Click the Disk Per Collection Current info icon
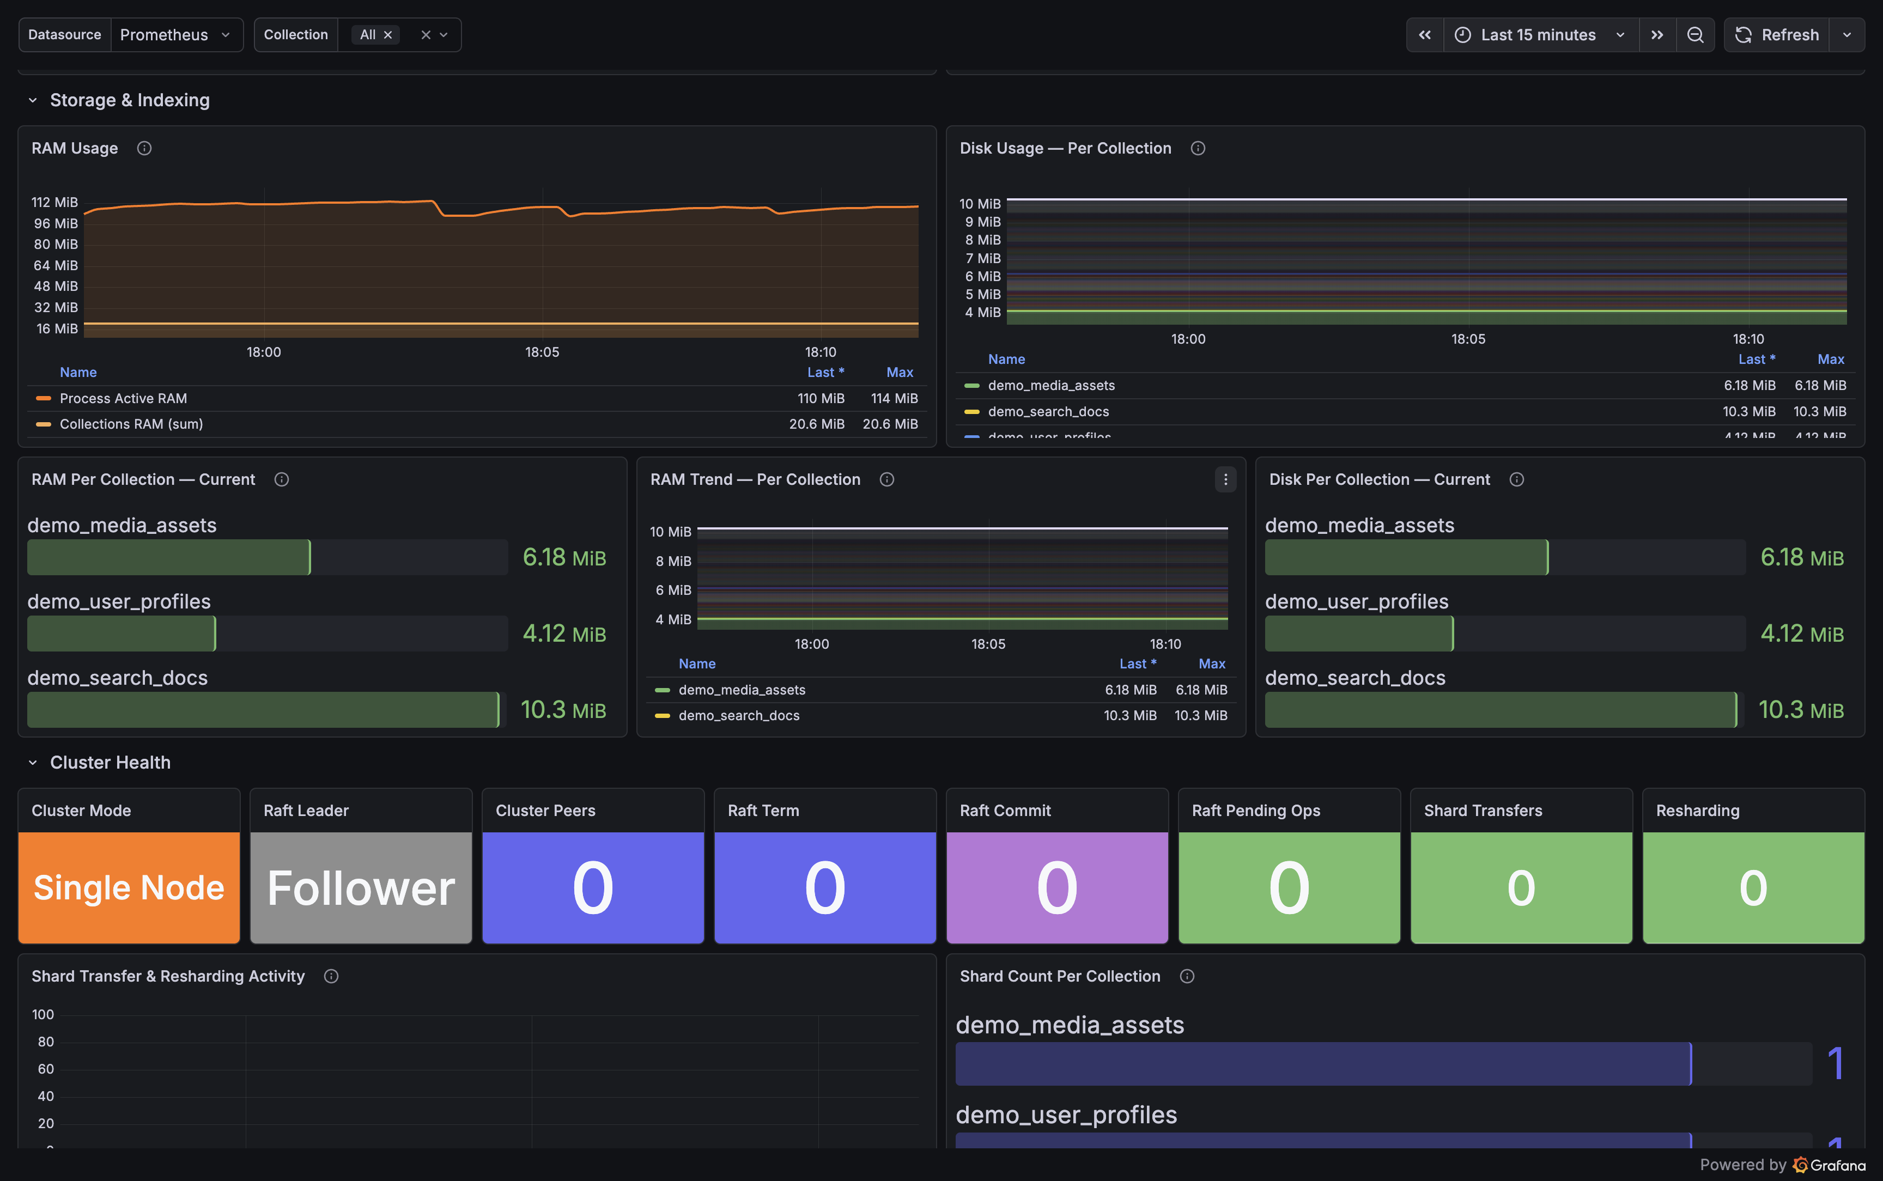Screen dimensions: 1883x1181 coord(1516,479)
